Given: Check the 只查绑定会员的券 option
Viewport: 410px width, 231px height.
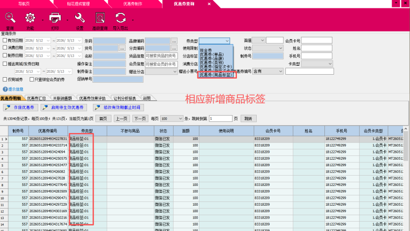Looking at the screenshot, I should [32, 79].
